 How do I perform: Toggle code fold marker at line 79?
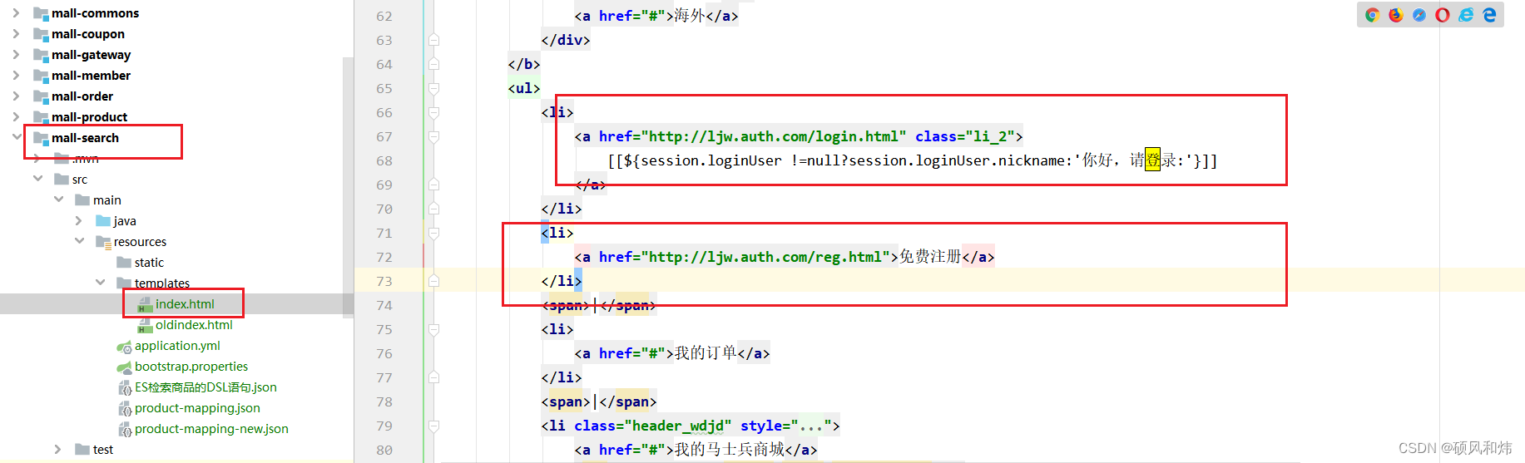[x=433, y=426]
